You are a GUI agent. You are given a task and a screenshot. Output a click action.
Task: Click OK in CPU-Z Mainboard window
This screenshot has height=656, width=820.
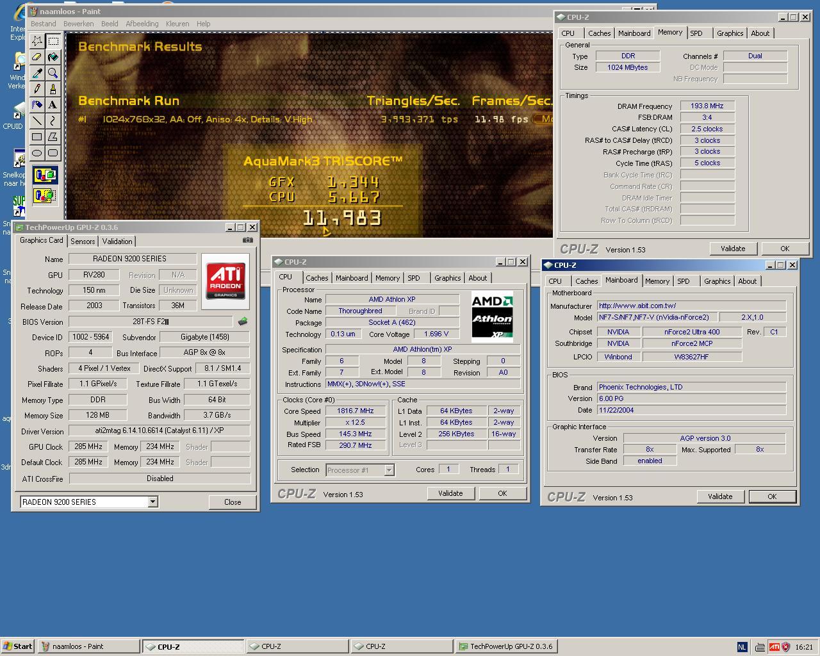point(772,496)
